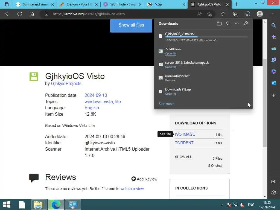Viewport: 280px width, 210px height.
Task: Switch to the 7-Zip tab
Action: tap(166, 4)
